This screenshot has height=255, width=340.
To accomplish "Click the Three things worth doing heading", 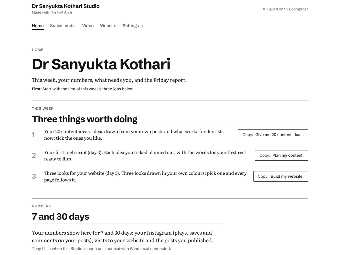I will coord(84,119).
